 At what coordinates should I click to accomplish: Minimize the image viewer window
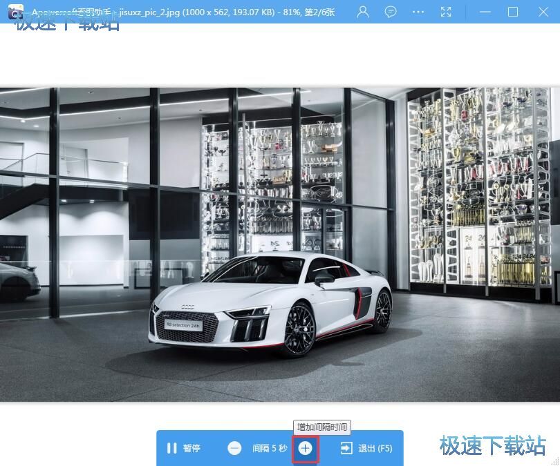point(485,12)
